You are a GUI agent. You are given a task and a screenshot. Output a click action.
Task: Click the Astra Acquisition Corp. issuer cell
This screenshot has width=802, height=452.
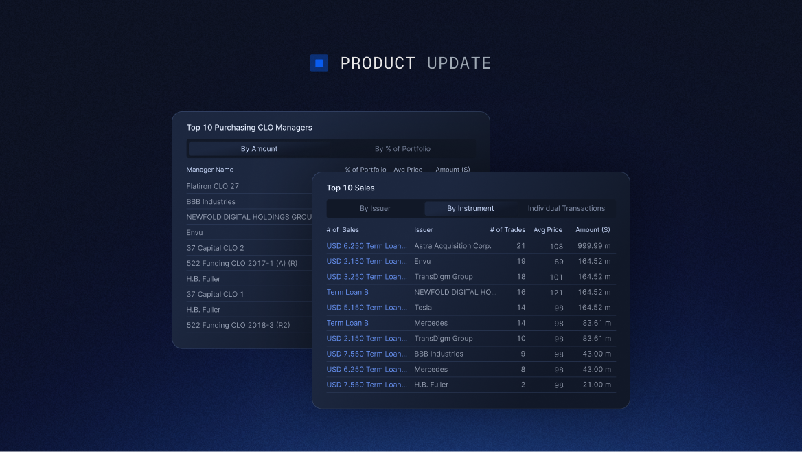[x=452, y=246]
